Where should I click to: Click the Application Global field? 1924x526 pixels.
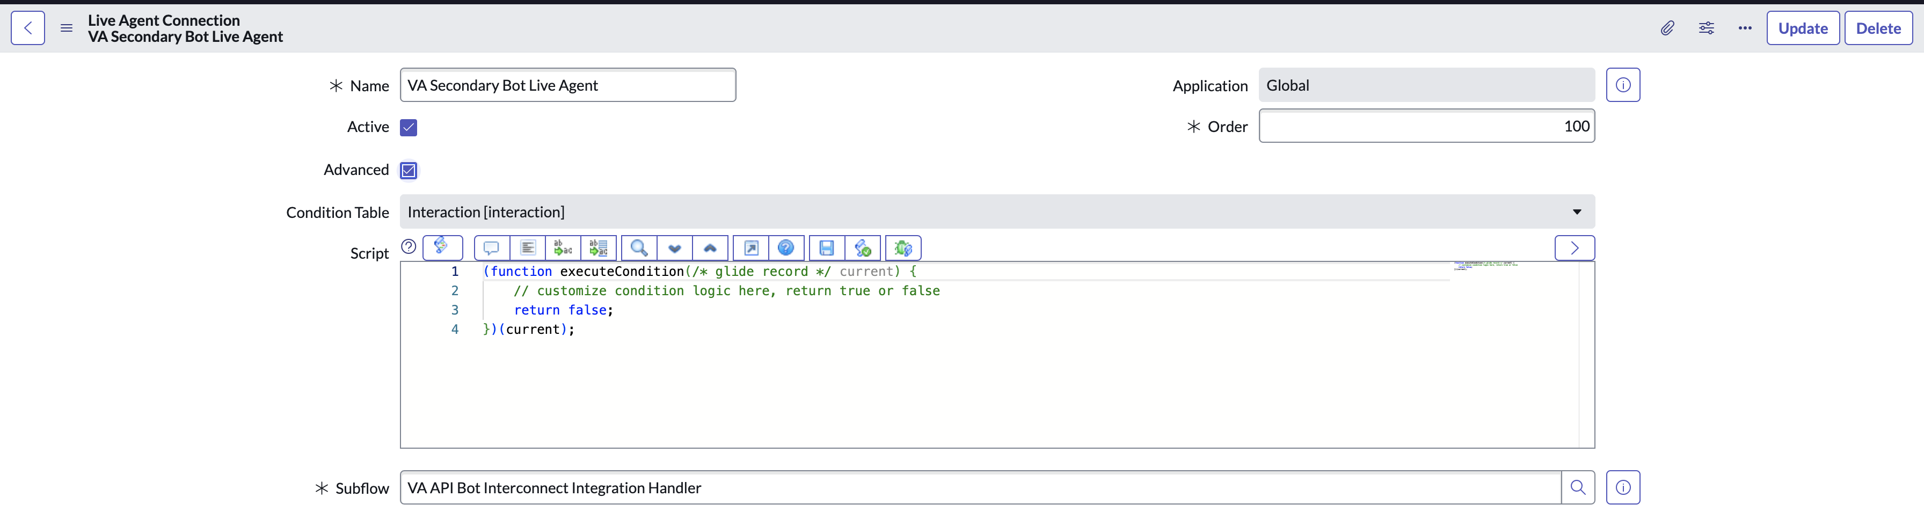coord(1426,85)
